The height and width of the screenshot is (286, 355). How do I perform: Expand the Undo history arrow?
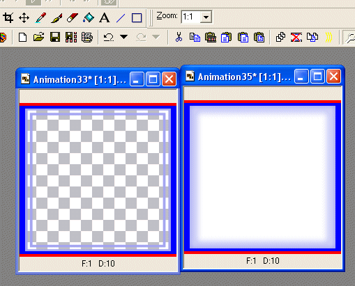click(x=123, y=37)
